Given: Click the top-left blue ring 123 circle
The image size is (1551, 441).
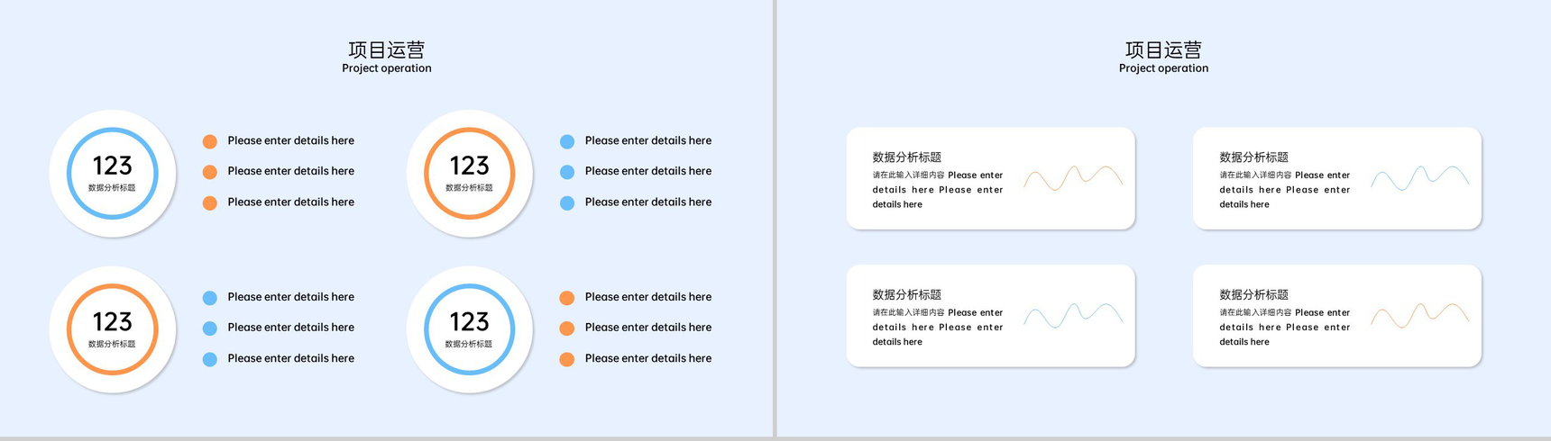Looking at the screenshot, I should (x=113, y=174).
